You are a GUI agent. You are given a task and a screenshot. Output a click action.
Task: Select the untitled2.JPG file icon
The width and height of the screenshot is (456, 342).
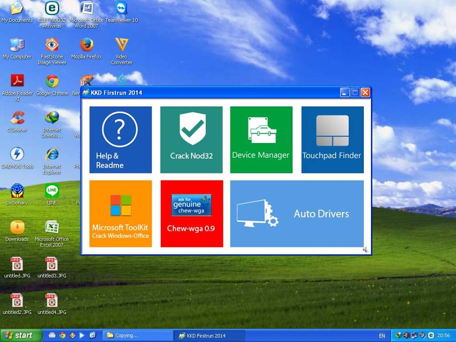click(x=17, y=304)
